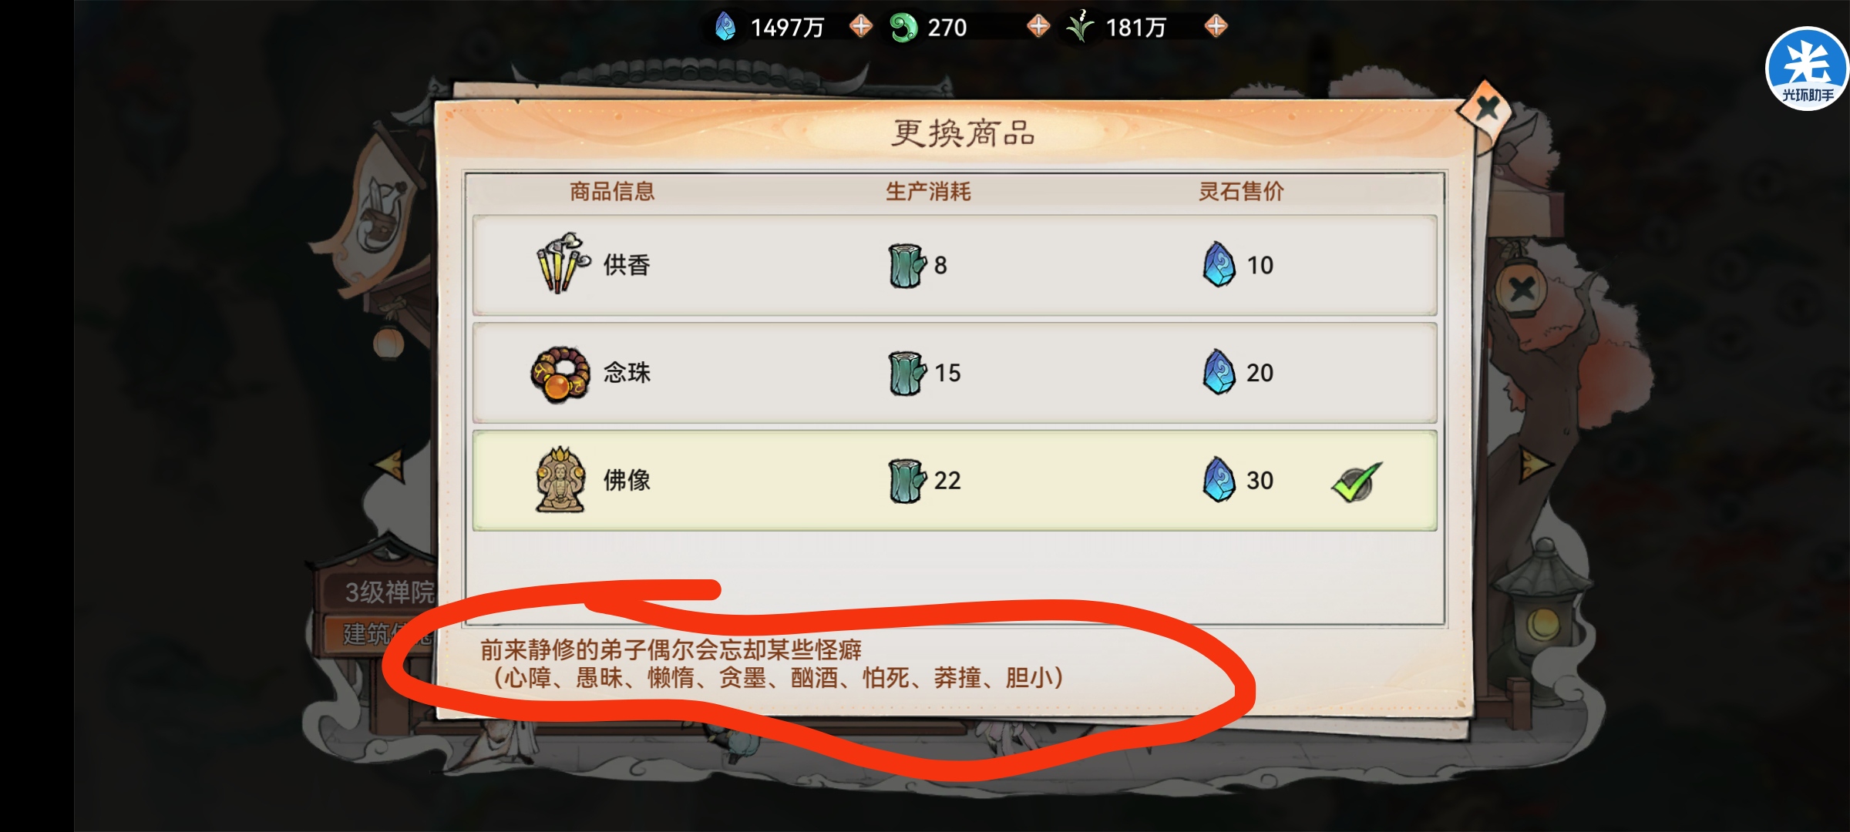Click the 灵石售价 column header
The image size is (1850, 832).
coord(1241,191)
